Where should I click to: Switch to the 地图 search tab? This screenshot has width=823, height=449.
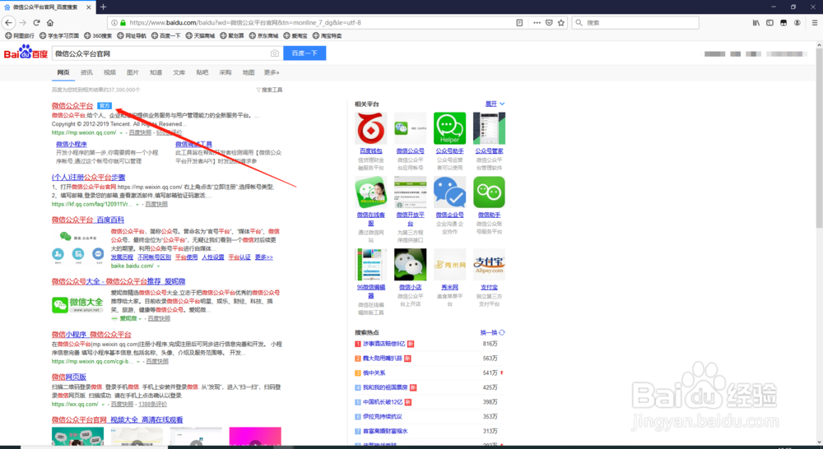[x=249, y=72]
